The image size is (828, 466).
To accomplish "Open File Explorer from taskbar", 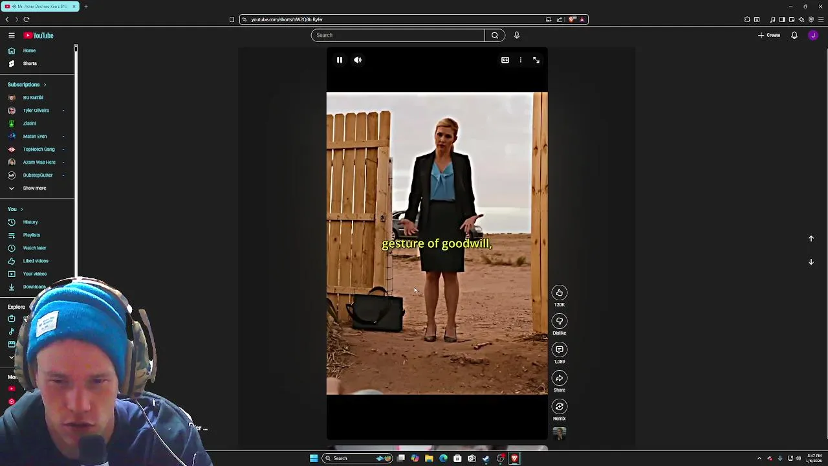I will [x=429, y=458].
